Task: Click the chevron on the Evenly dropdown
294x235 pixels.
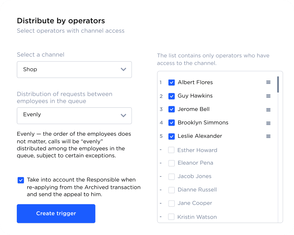Action: [x=123, y=116]
